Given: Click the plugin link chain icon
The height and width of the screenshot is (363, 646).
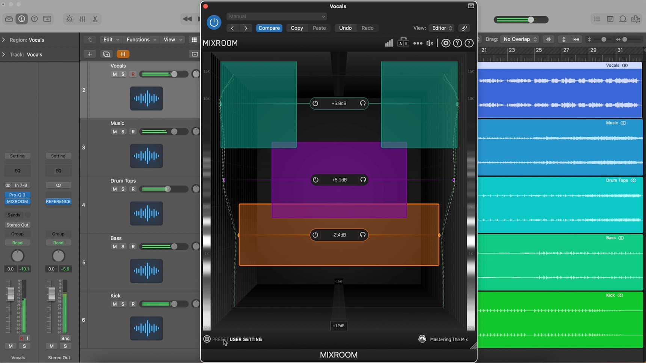Looking at the screenshot, I should click(464, 28).
